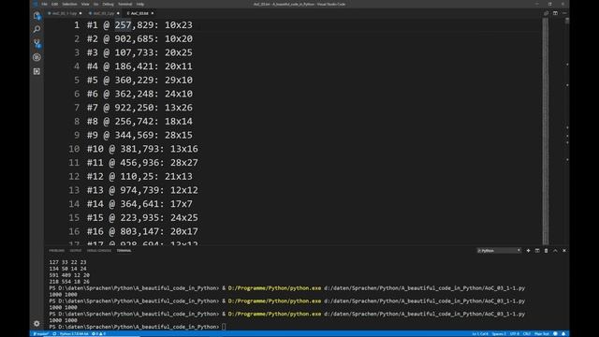Open the terminal selector dropdown showing Python
Image resolution: width=599 pixels, height=337 pixels.
point(499,250)
